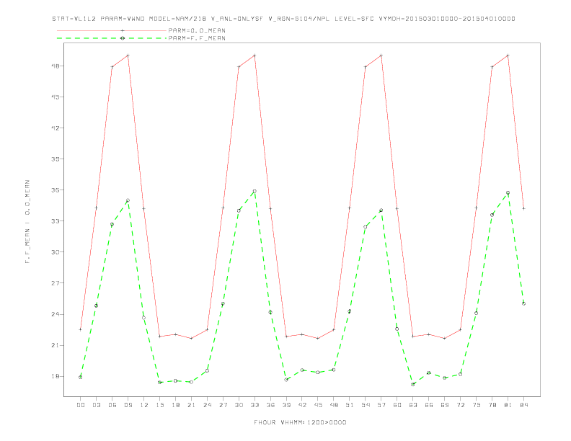The height and width of the screenshot is (441, 571).
Task: Click x-axis forecast hour label 60
Action: click(x=397, y=405)
